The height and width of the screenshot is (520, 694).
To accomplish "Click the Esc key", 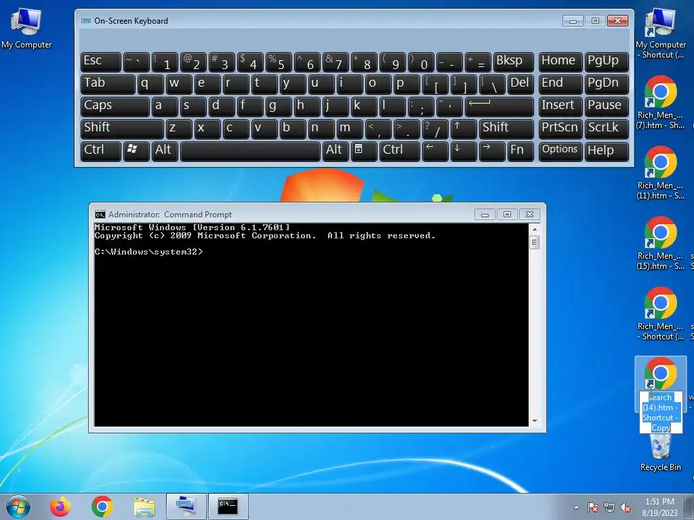I will click(x=101, y=62).
